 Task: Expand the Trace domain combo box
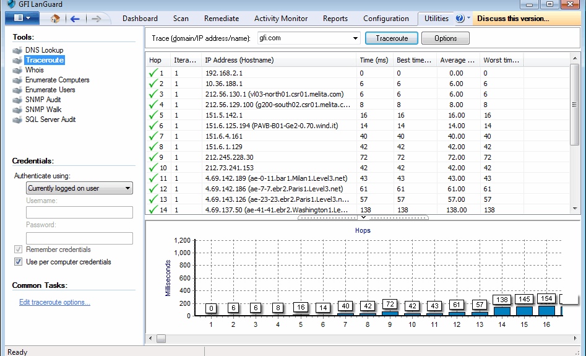[x=355, y=38]
